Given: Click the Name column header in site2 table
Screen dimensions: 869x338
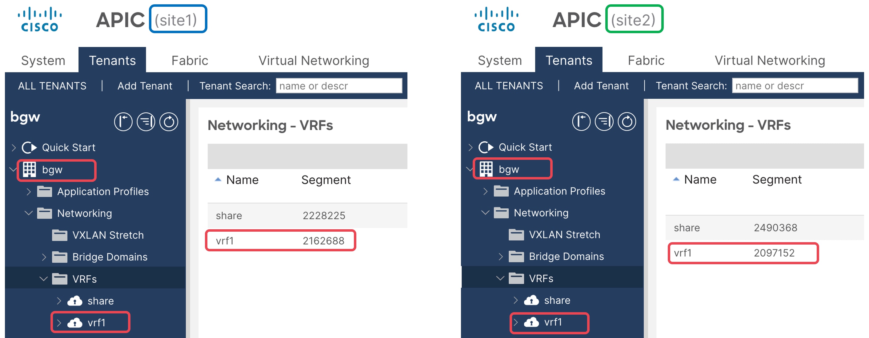Looking at the screenshot, I should pyautogui.click(x=700, y=180).
